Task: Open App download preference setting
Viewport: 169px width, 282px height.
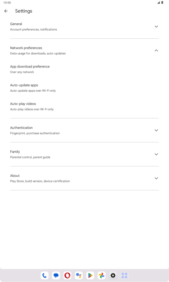Action: pyautogui.click(x=84, y=69)
